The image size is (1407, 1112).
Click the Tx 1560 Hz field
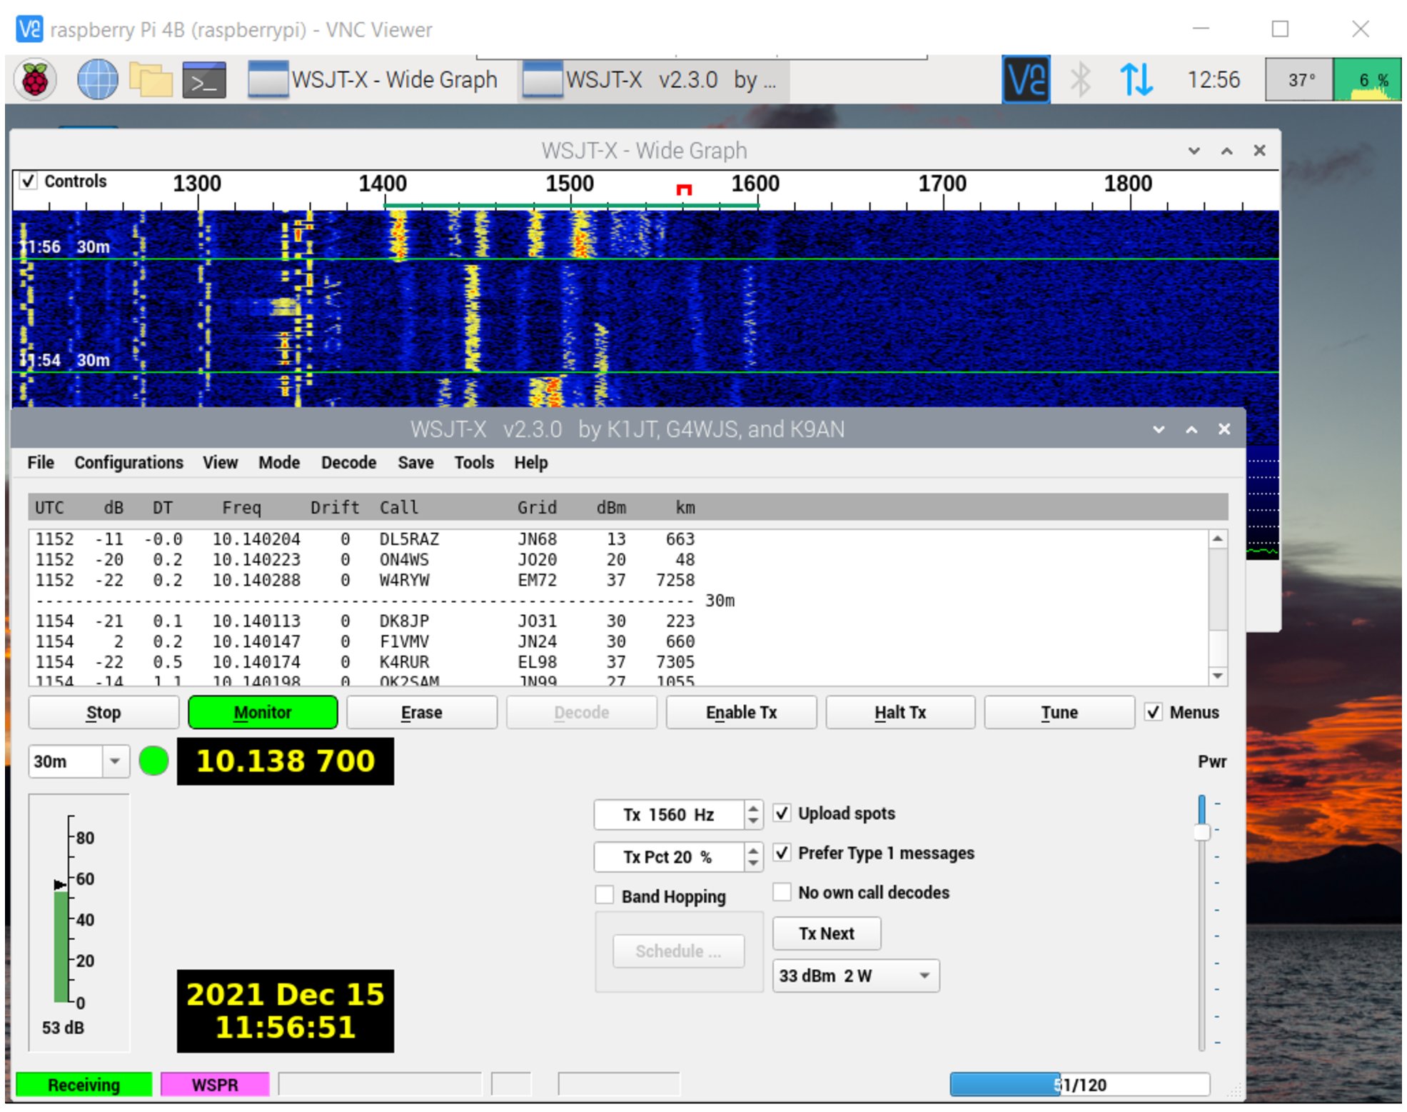coord(669,815)
